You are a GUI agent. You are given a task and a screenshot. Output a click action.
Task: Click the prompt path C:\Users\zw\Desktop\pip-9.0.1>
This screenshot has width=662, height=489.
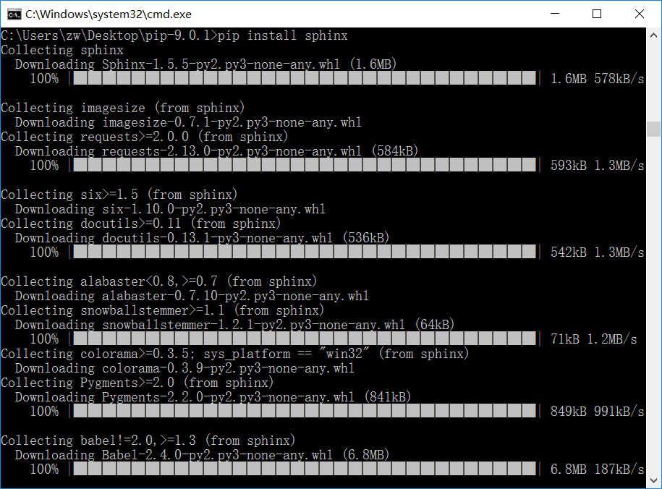point(109,35)
